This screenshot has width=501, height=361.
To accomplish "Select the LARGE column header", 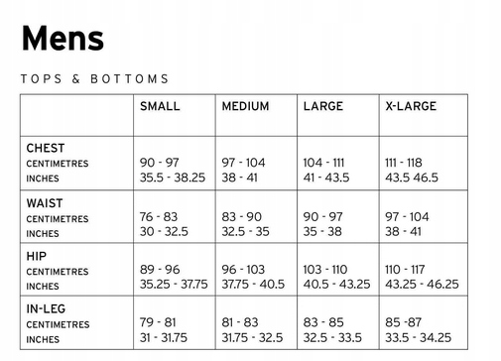I will pyautogui.click(x=323, y=106).
